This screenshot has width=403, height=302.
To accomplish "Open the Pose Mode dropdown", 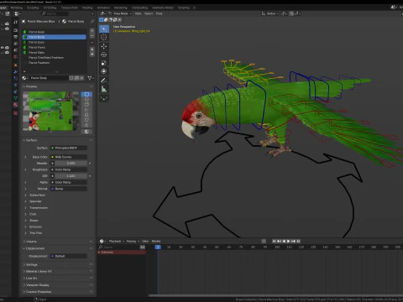I will click(120, 13).
